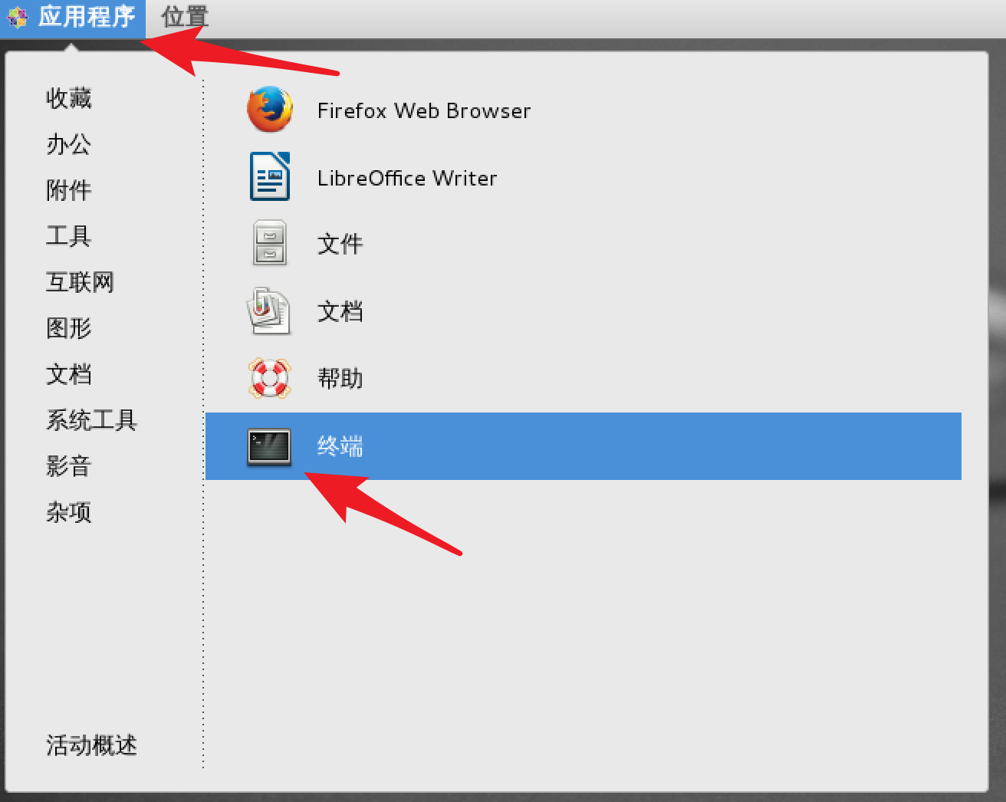This screenshot has width=1006, height=802.
Task: Open the 影音 category
Action: click(69, 466)
